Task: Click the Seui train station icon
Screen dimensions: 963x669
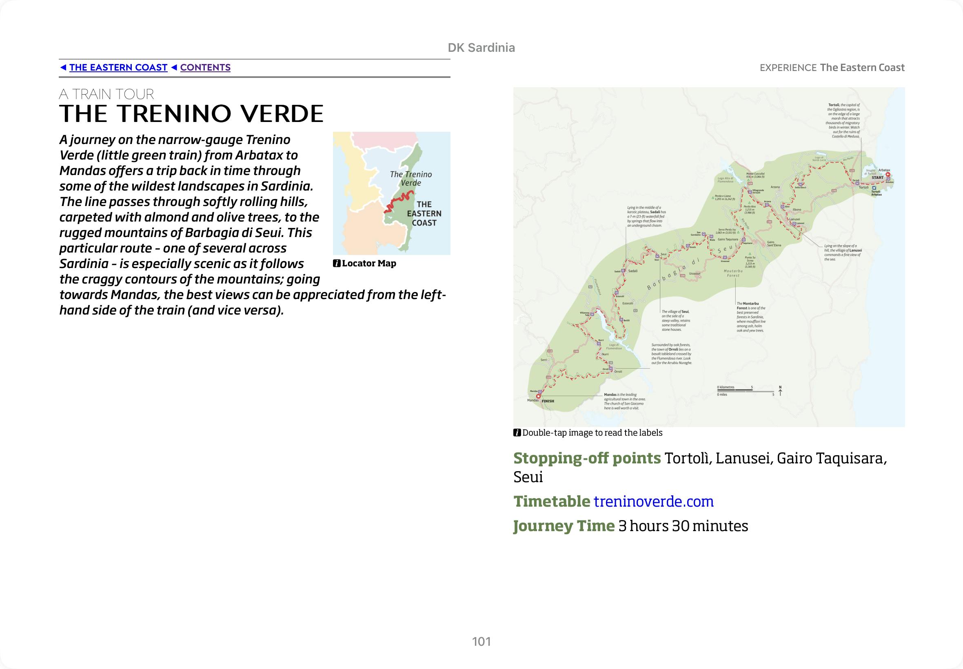Action: click(x=657, y=256)
